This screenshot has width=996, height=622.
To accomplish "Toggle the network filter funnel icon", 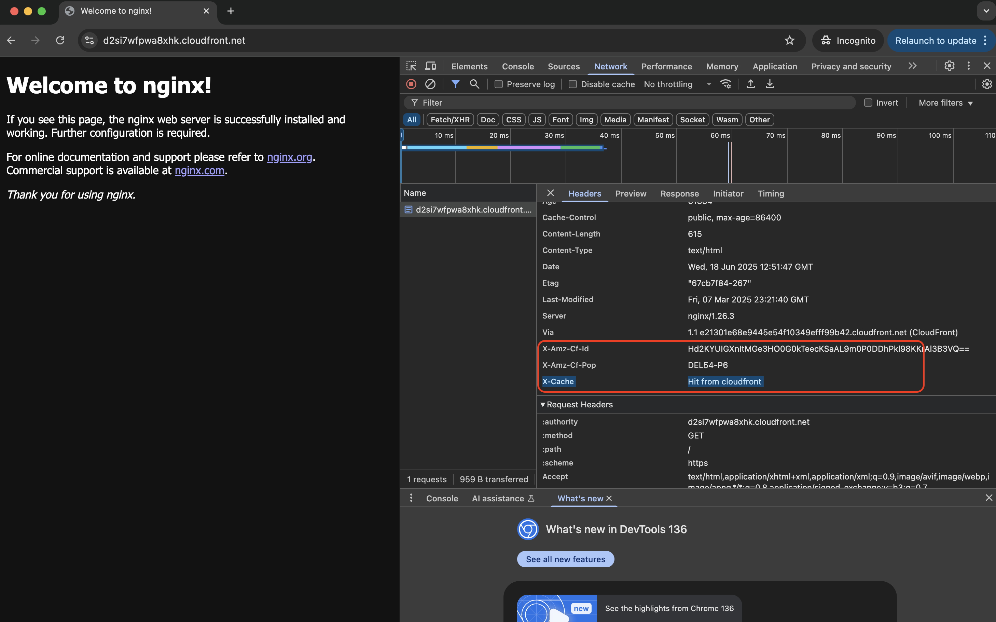I will pos(455,84).
